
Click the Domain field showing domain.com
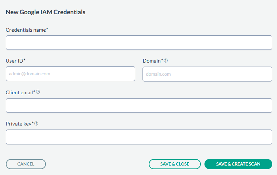coord(207,74)
